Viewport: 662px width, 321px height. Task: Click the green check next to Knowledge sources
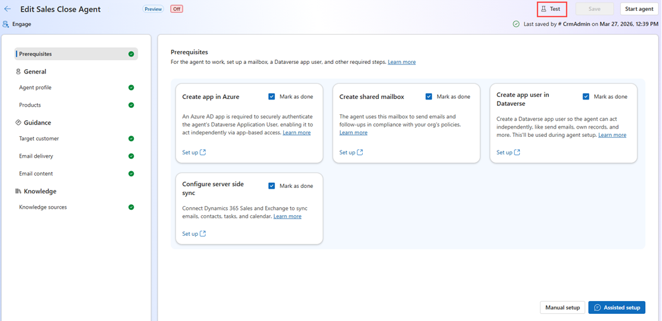[x=131, y=207]
